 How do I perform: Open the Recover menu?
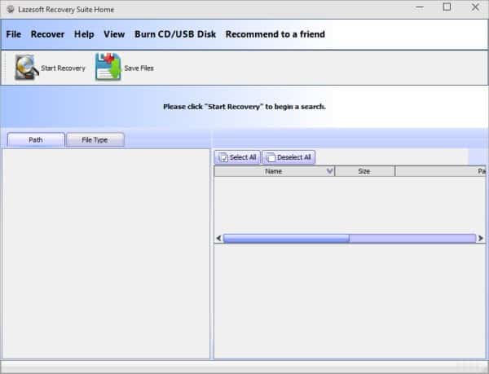47,34
